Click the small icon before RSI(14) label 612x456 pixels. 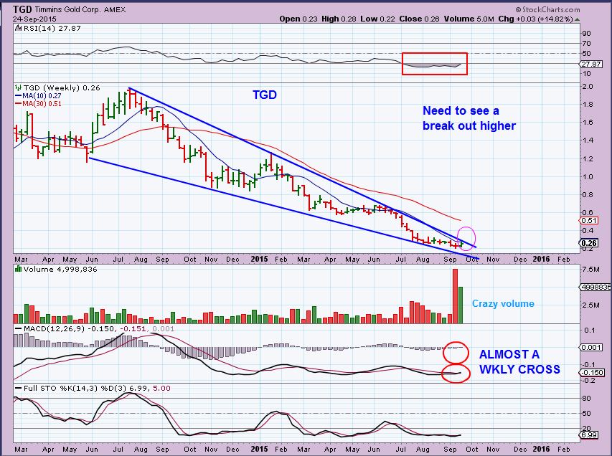tap(18, 28)
